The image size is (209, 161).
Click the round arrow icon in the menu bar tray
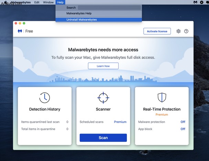click(202, 2)
